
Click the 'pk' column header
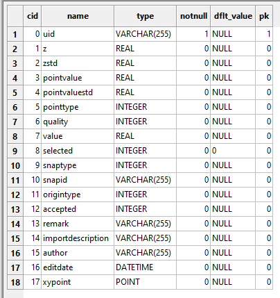click(264, 16)
